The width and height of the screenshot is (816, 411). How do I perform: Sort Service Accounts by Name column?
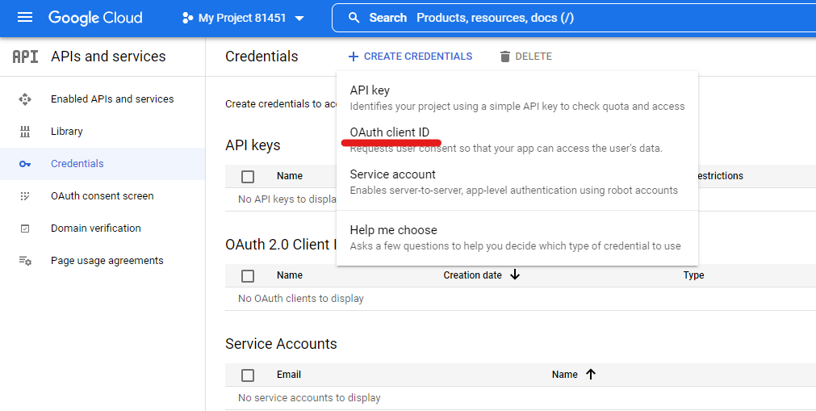click(x=565, y=375)
